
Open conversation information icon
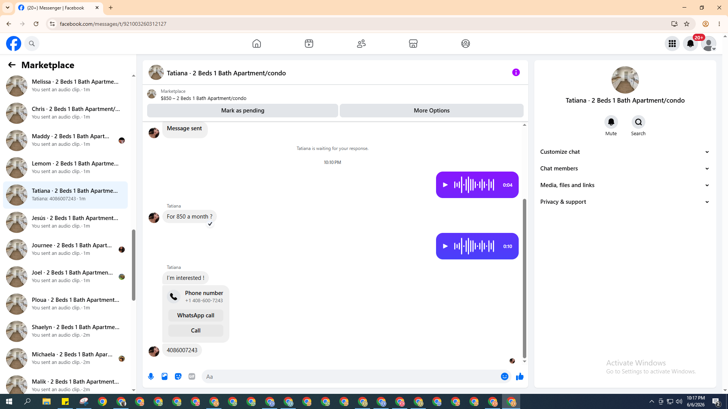[516, 72]
